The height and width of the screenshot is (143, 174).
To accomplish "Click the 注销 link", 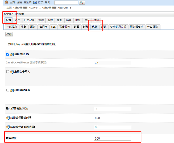I will point(19,2).
